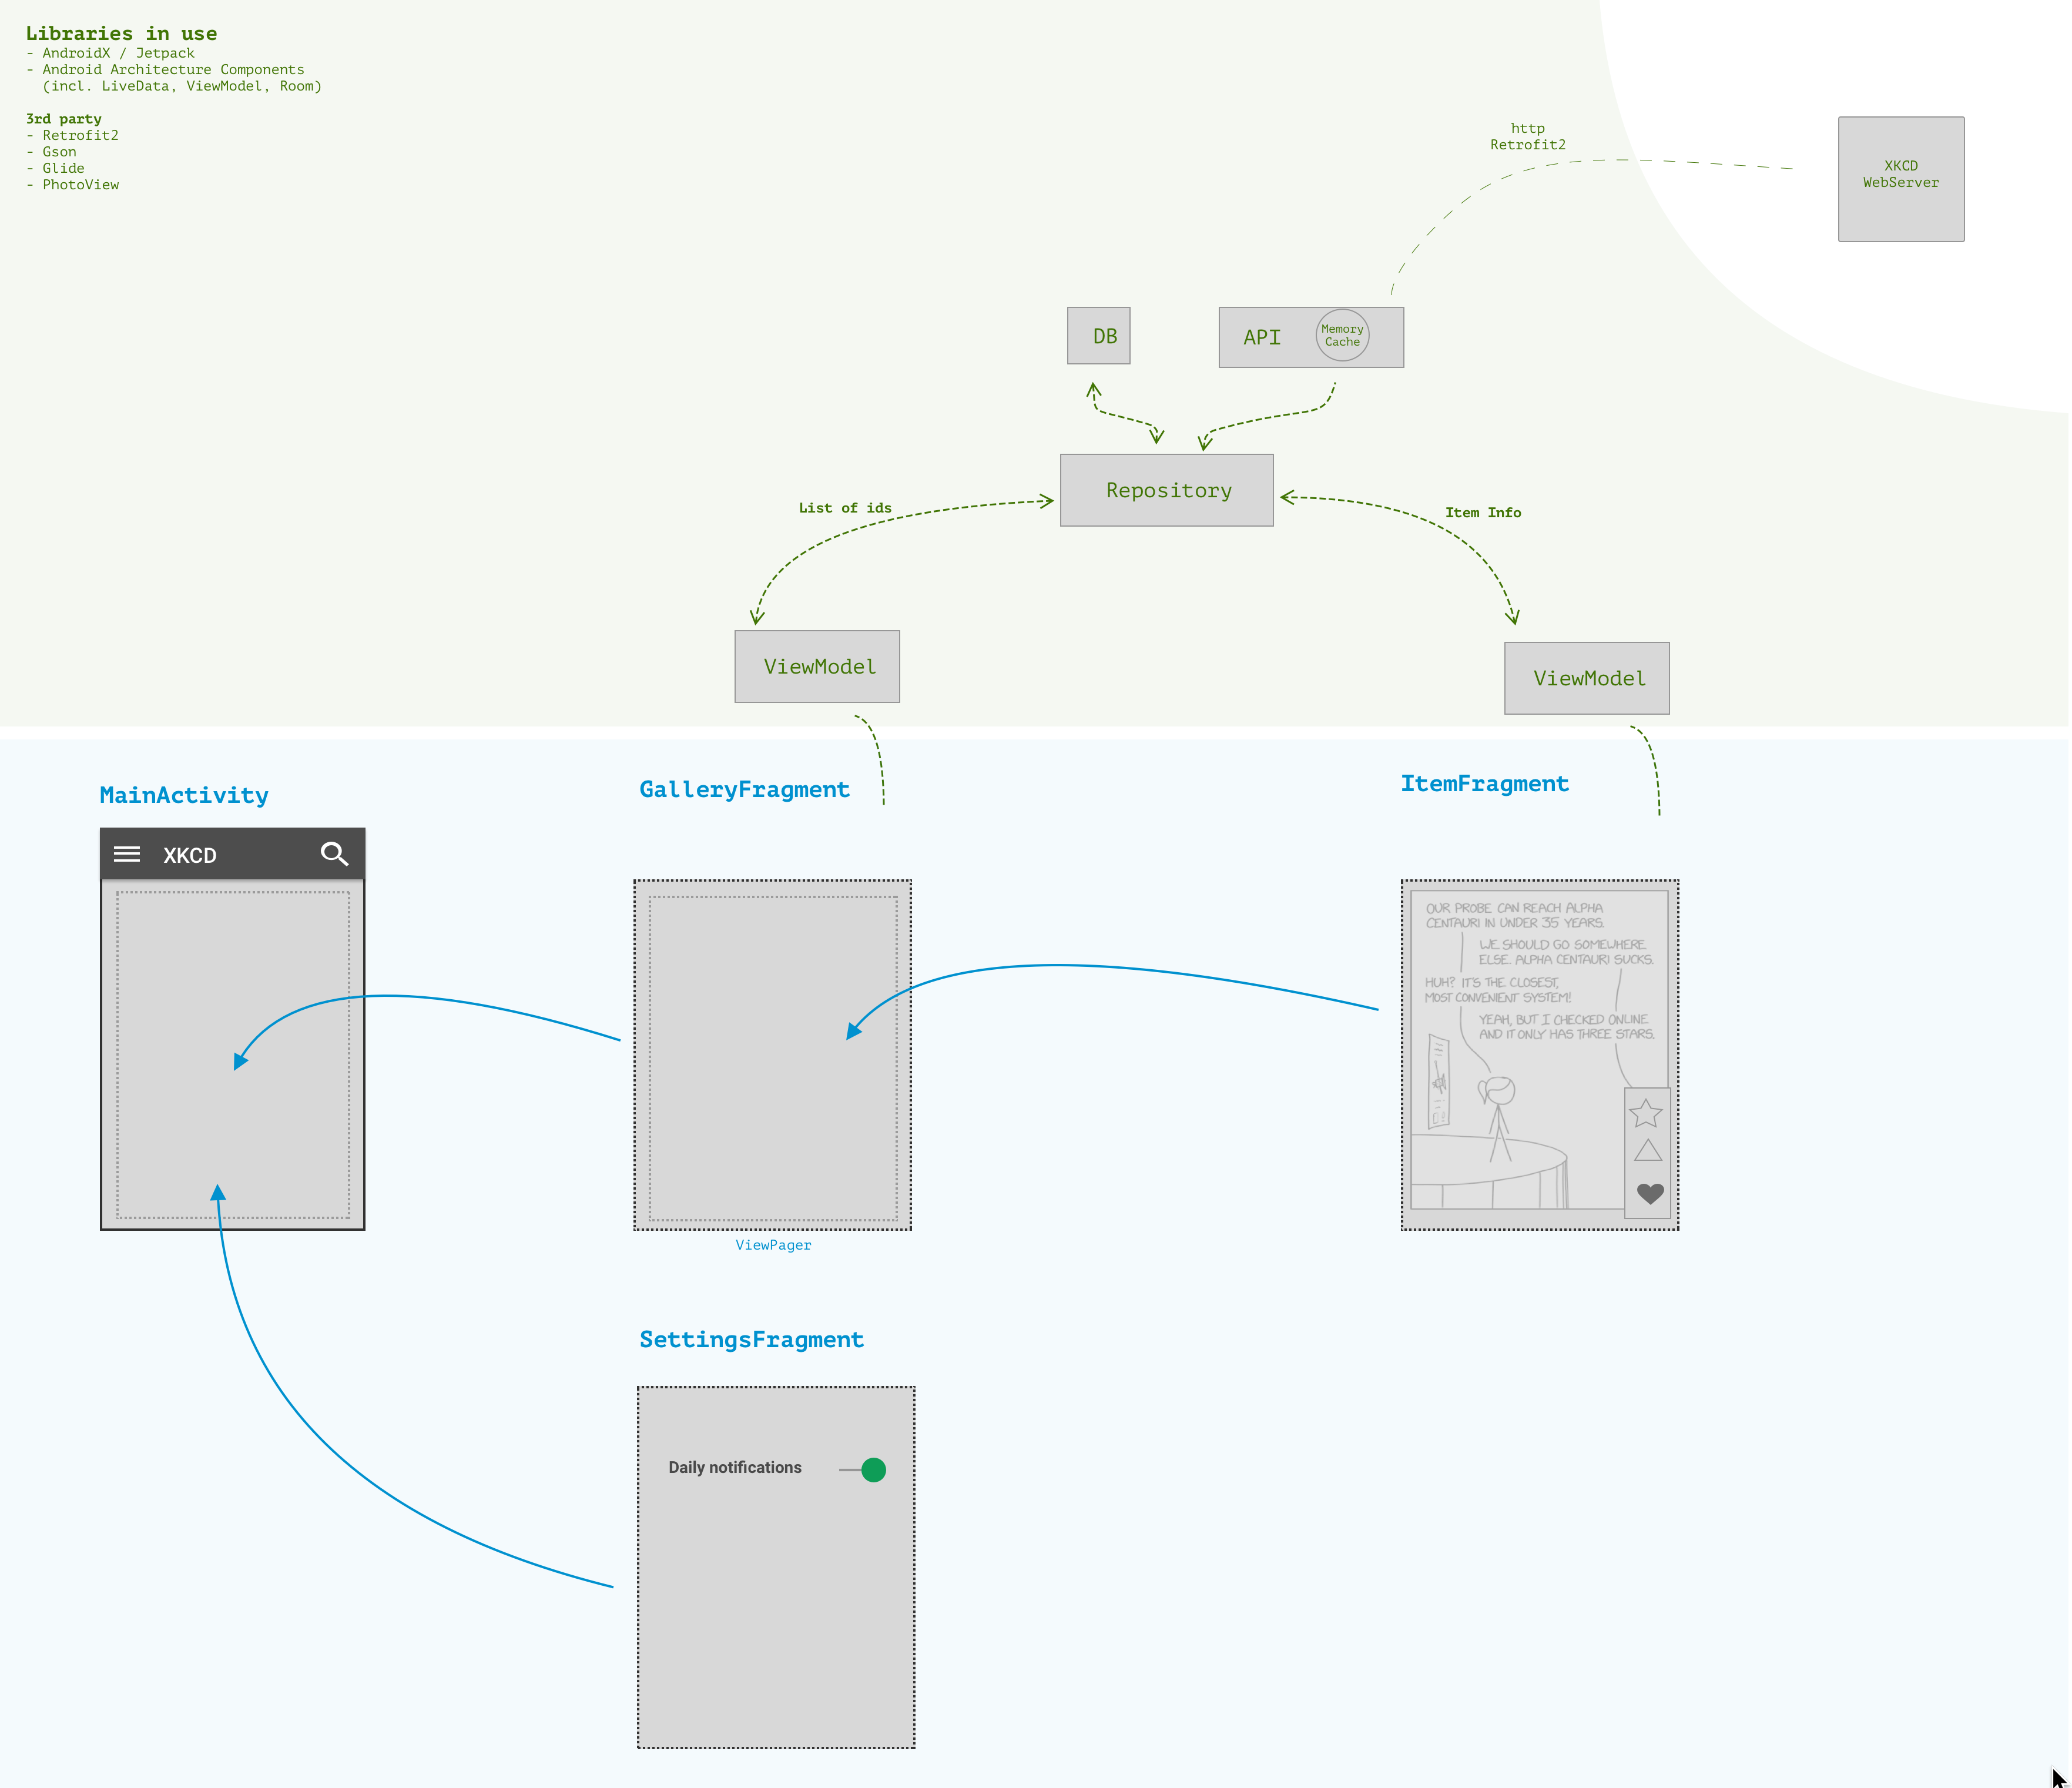Click the heart favorite icon in ItemFragment
The height and width of the screenshot is (1788, 2072).
[x=1648, y=1193]
